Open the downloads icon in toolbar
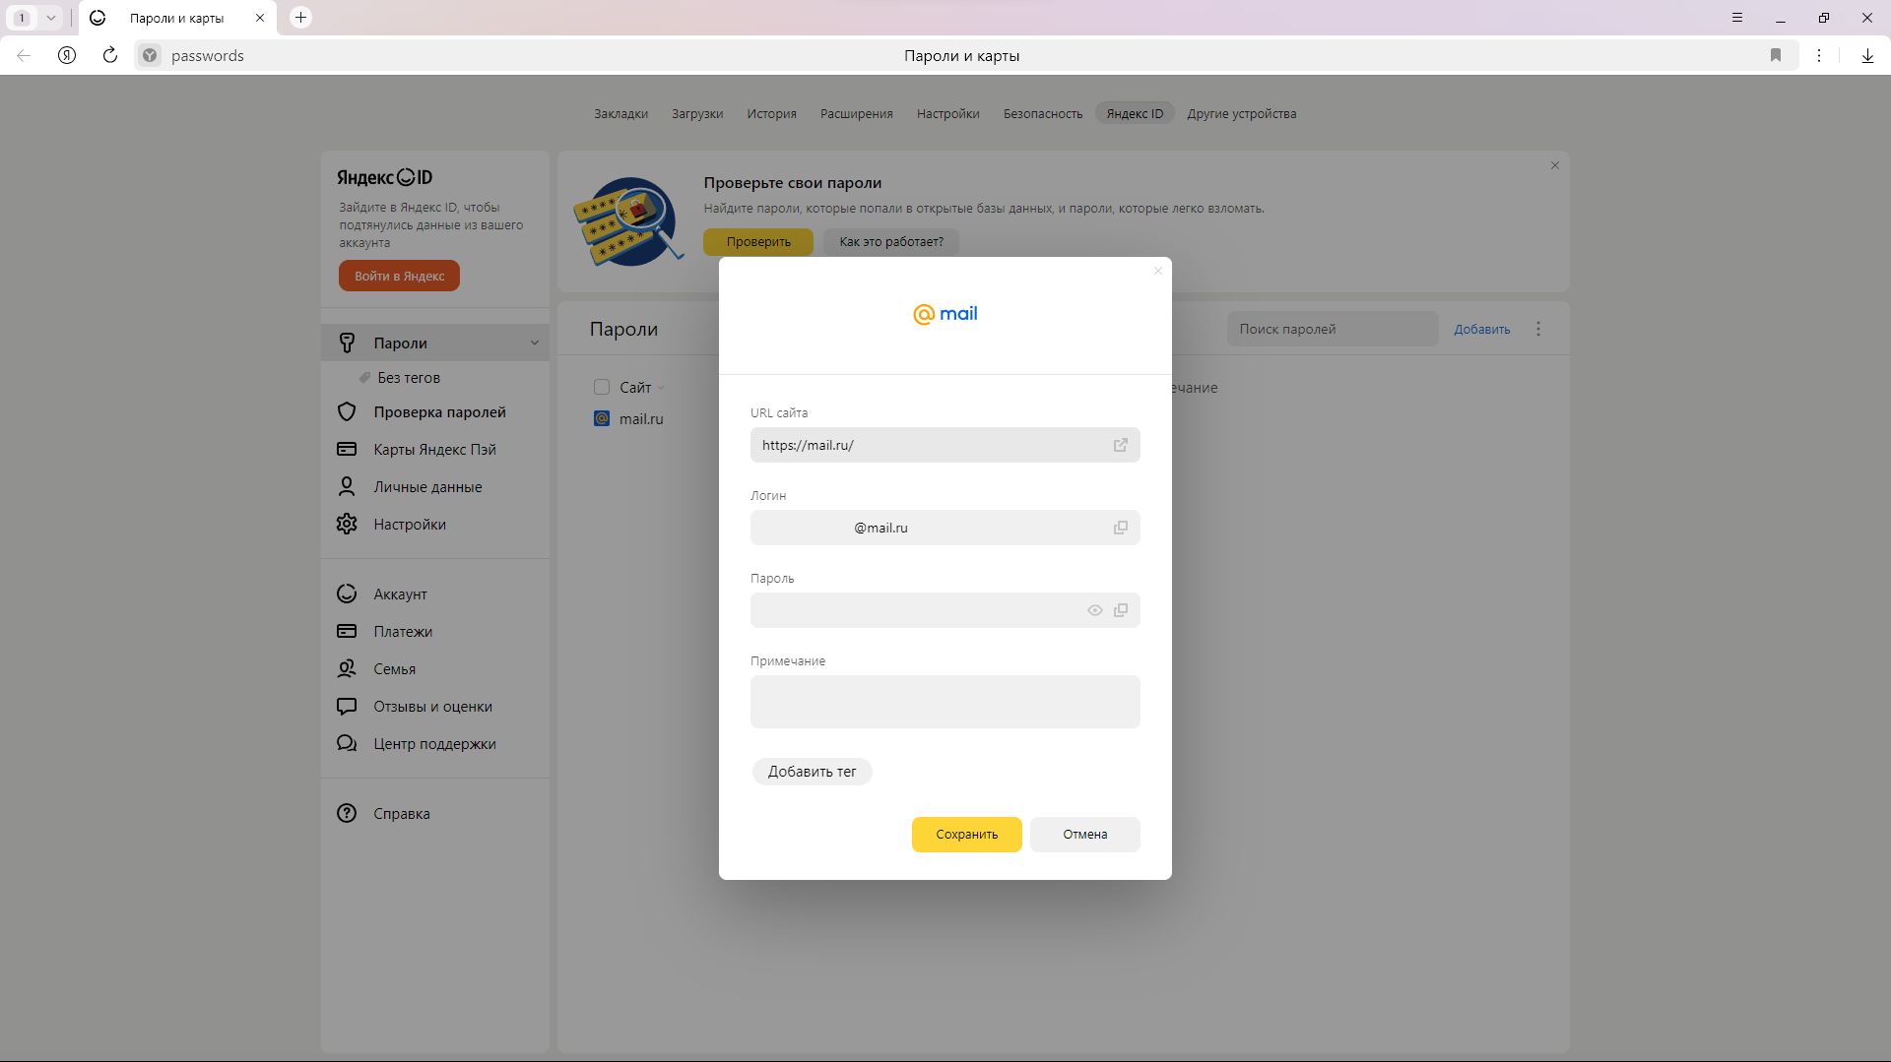The width and height of the screenshot is (1891, 1062). 1866,55
